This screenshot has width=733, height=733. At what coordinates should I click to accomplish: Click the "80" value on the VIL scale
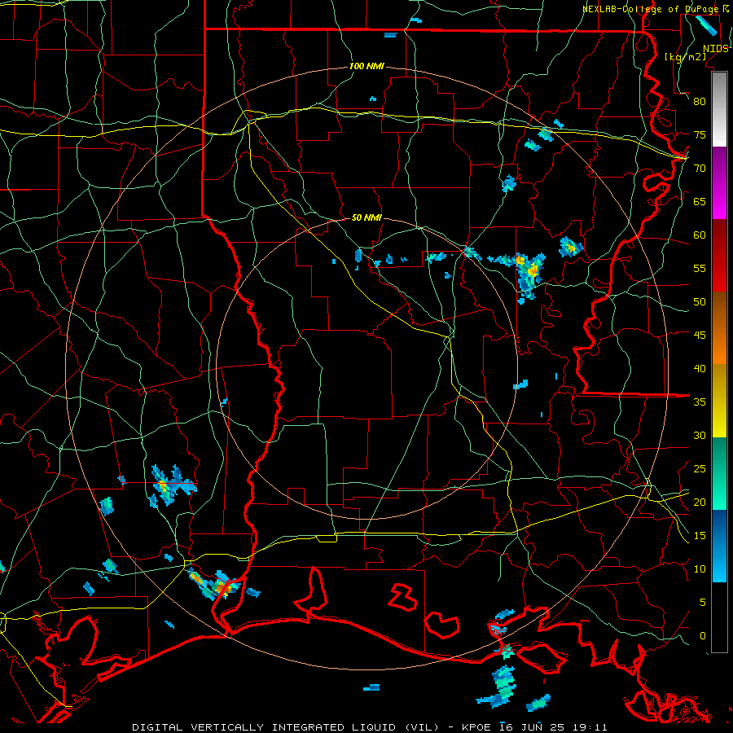700,102
